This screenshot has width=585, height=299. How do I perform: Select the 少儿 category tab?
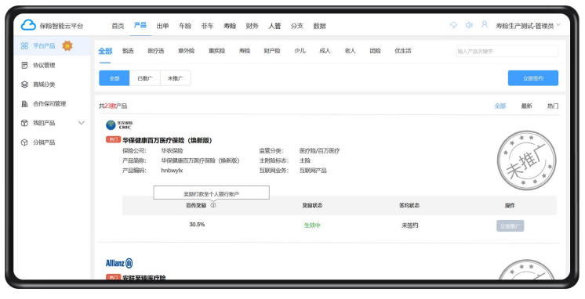pos(300,51)
